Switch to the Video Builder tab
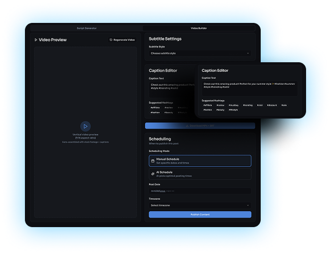Screen dimensions: 331x254 tap(199, 28)
